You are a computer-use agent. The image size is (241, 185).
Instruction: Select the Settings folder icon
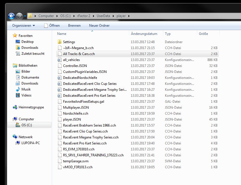(59, 42)
